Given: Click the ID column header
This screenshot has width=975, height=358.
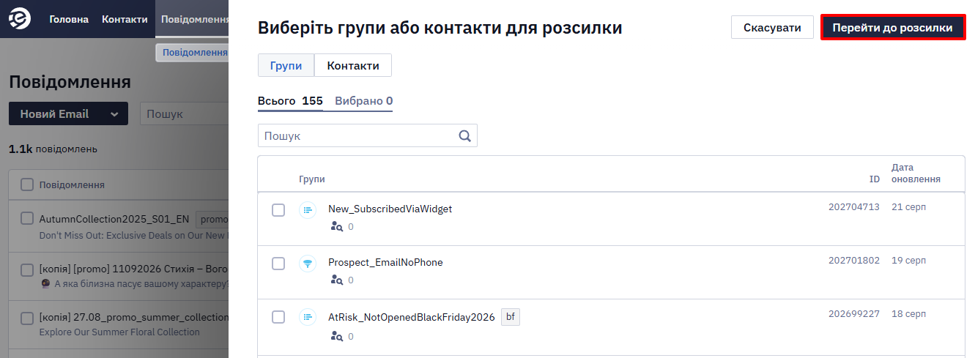Looking at the screenshot, I should tap(875, 179).
